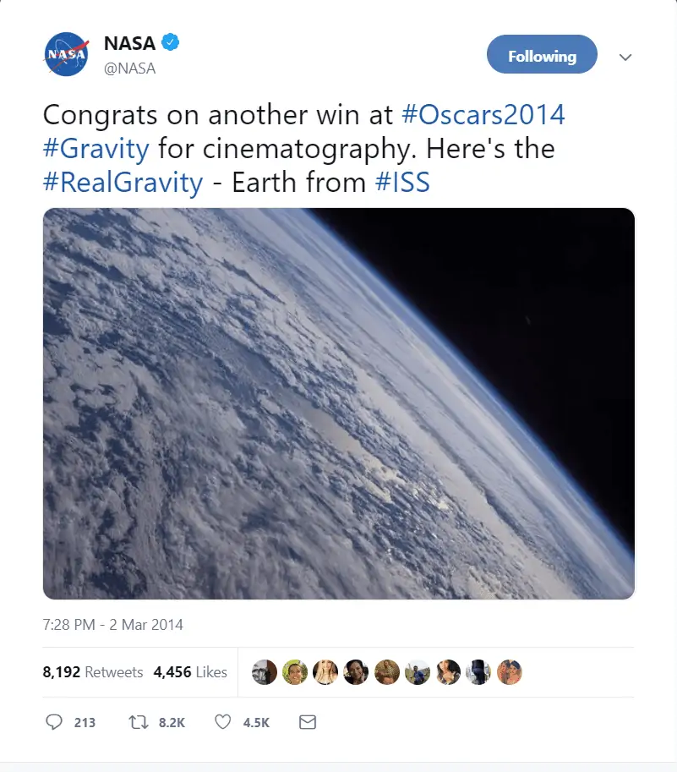Expand options using the caret near Following button

coord(625,57)
